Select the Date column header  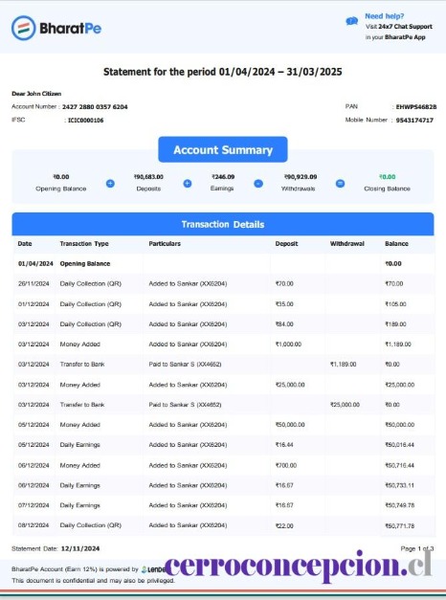[25, 244]
